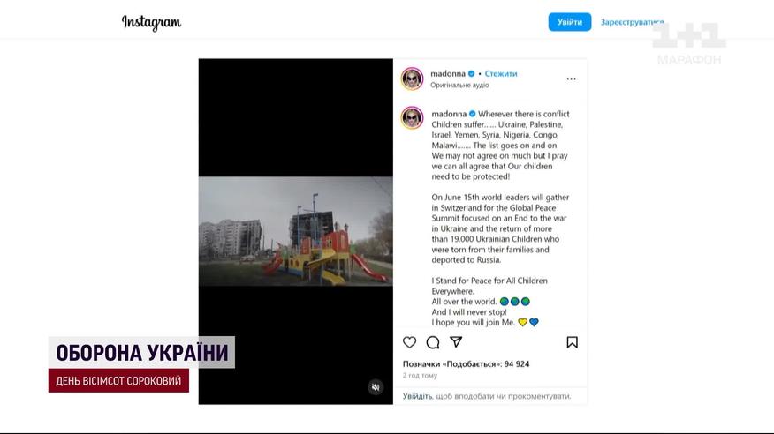Open the Зареєструватися sign-up link
This screenshot has width=774, height=434.
632,22
